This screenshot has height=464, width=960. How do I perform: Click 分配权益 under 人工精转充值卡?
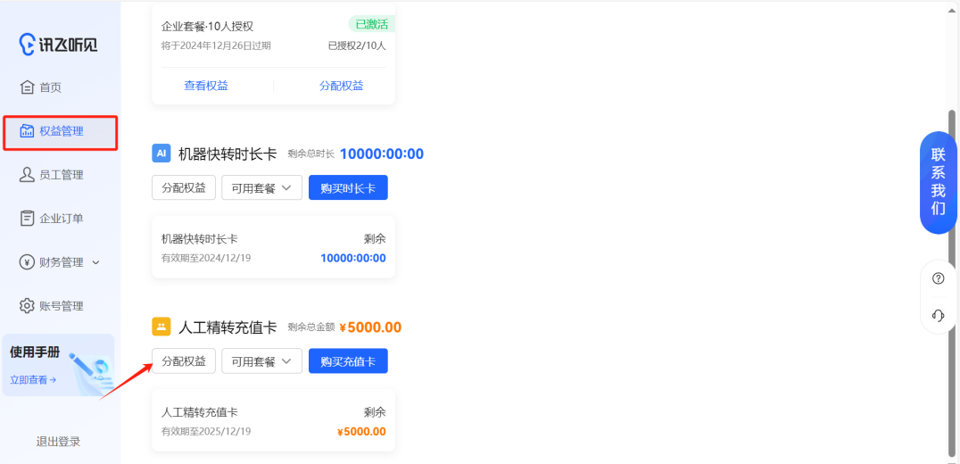[x=184, y=361]
